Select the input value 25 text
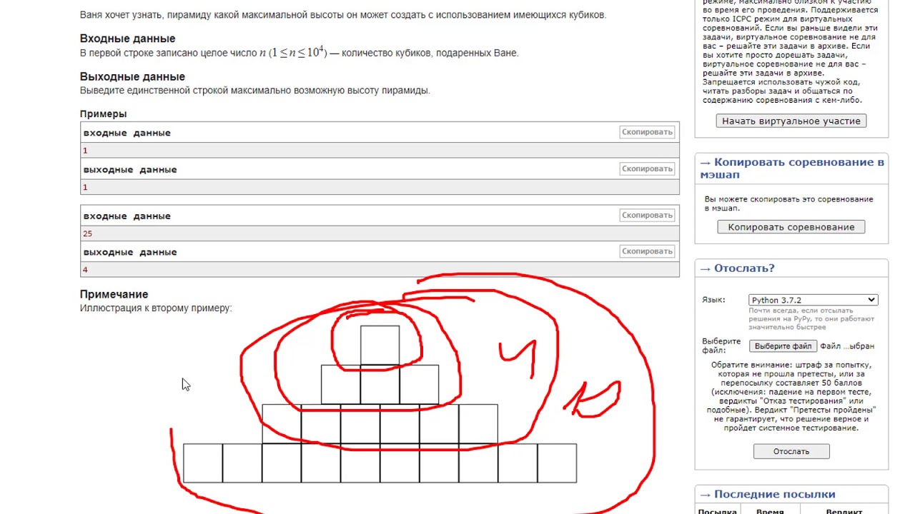This screenshot has height=514, width=915. (x=87, y=233)
